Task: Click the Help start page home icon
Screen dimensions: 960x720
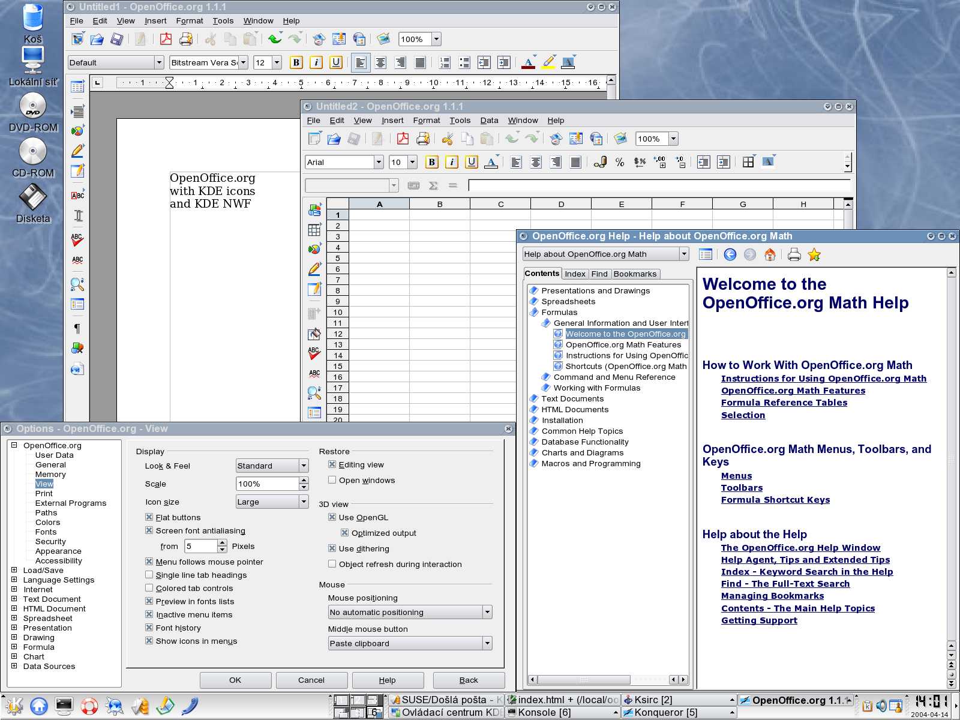Action: [x=770, y=254]
